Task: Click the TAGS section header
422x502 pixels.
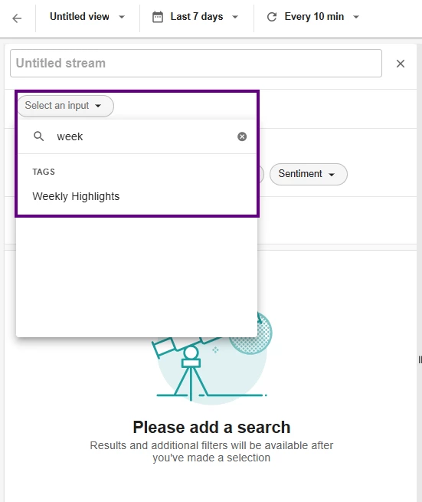Action: [44, 172]
